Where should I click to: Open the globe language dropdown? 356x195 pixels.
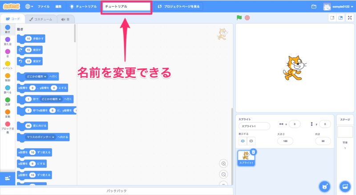29,7
